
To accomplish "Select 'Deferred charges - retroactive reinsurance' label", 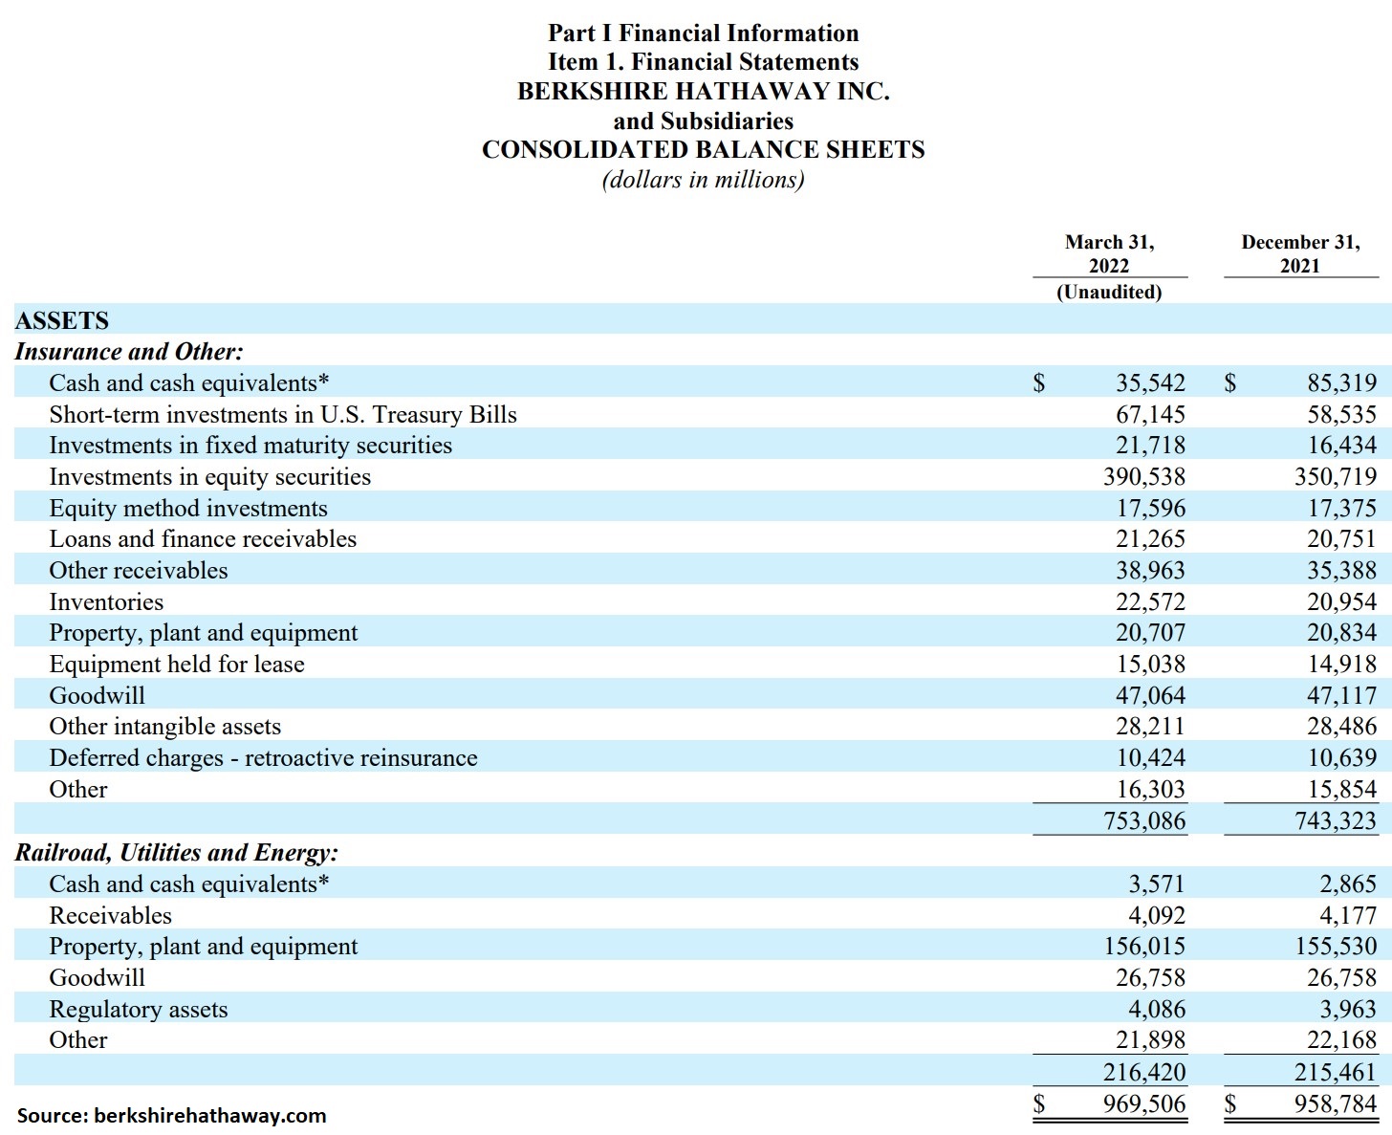I will 263,758.
